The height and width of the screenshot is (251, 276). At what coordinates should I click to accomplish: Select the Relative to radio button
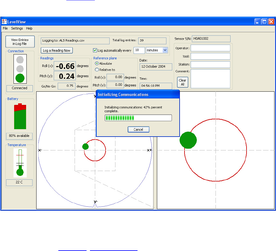pyautogui.click(x=97, y=70)
